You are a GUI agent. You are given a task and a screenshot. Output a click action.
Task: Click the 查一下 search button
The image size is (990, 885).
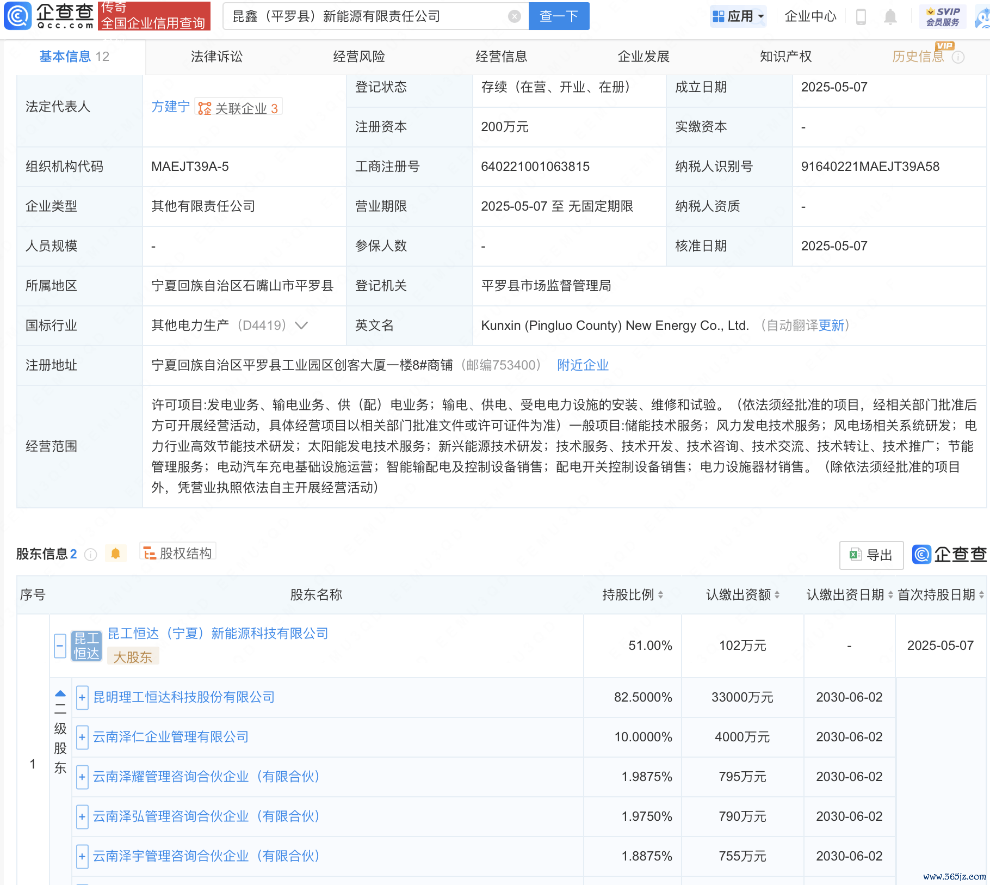[x=558, y=16]
